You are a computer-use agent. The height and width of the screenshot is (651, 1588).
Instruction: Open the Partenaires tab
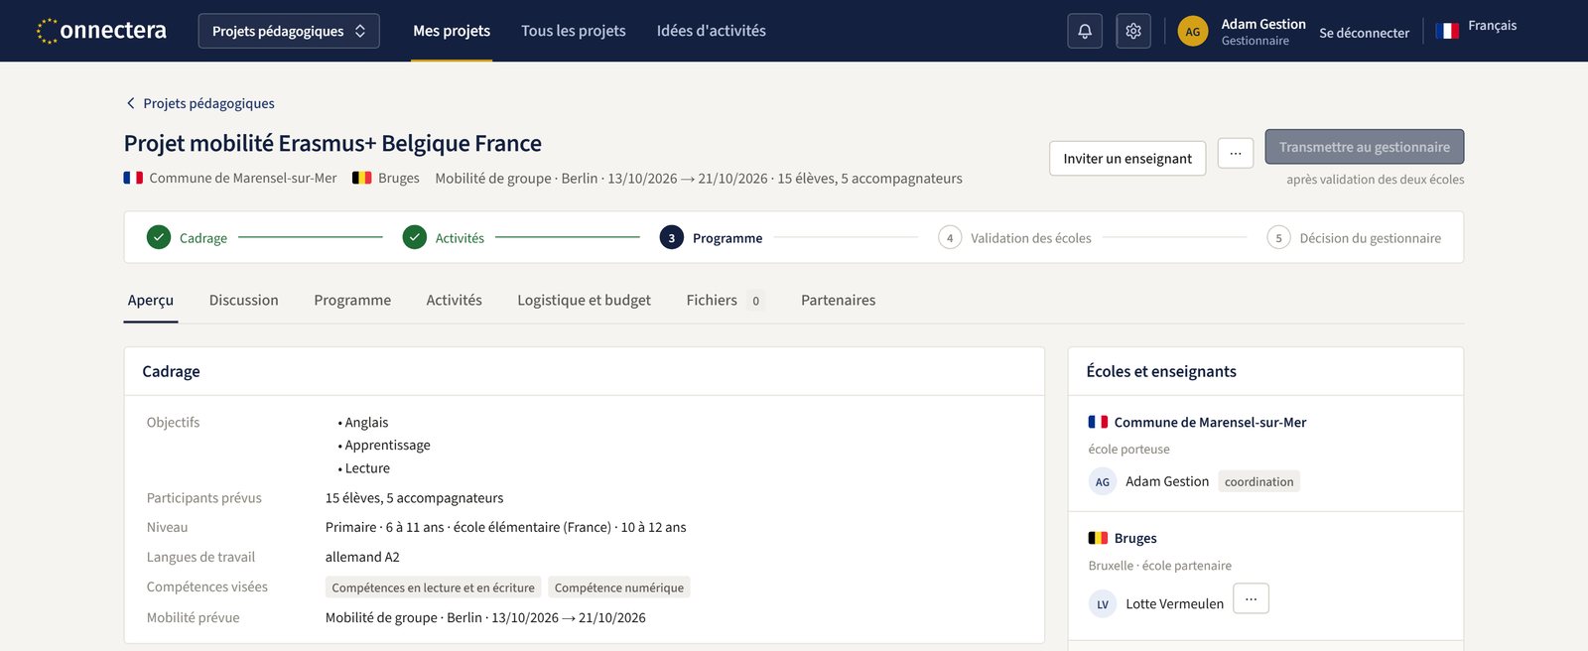839,300
